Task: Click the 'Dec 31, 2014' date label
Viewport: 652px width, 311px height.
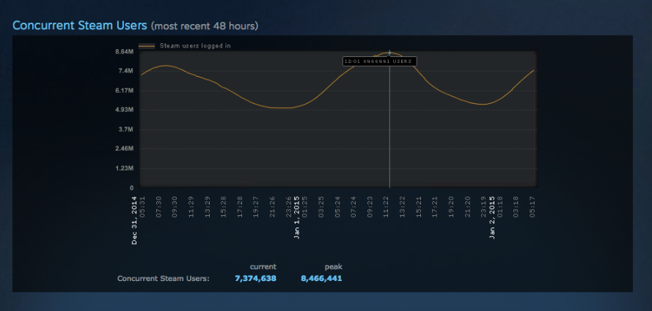Action: coord(134,220)
